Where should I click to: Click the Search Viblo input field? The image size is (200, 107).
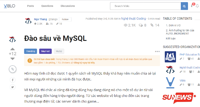(146, 6)
